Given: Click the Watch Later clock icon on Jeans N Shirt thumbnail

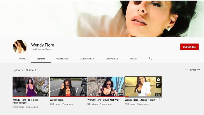Looking at the screenshot, I should pos(158,80).
